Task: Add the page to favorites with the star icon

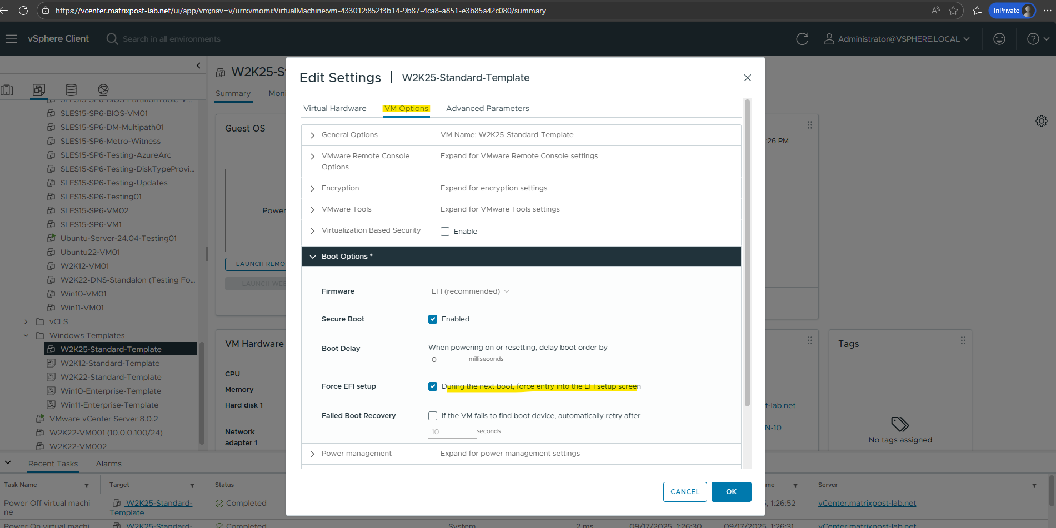Action: pyautogui.click(x=953, y=11)
